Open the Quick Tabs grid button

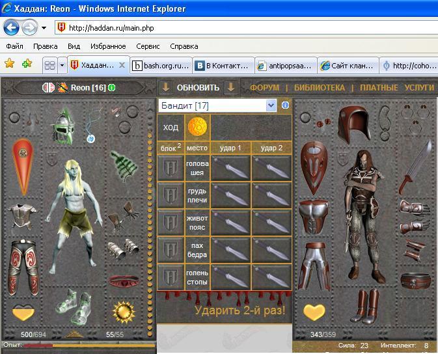point(49,65)
